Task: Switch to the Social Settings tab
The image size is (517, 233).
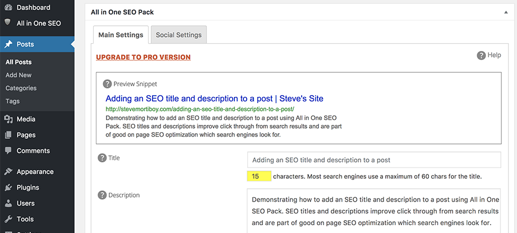Action: (179, 35)
